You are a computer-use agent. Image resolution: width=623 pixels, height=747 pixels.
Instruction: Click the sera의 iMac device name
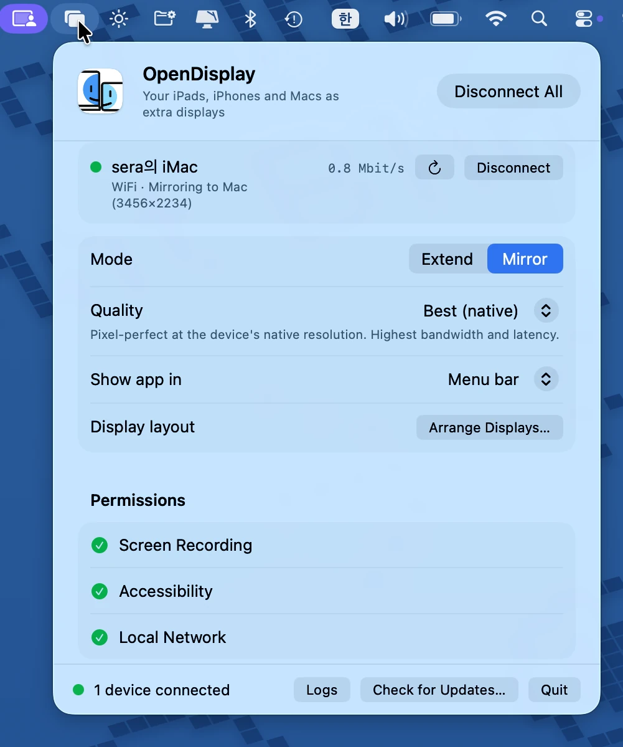point(155,167)
